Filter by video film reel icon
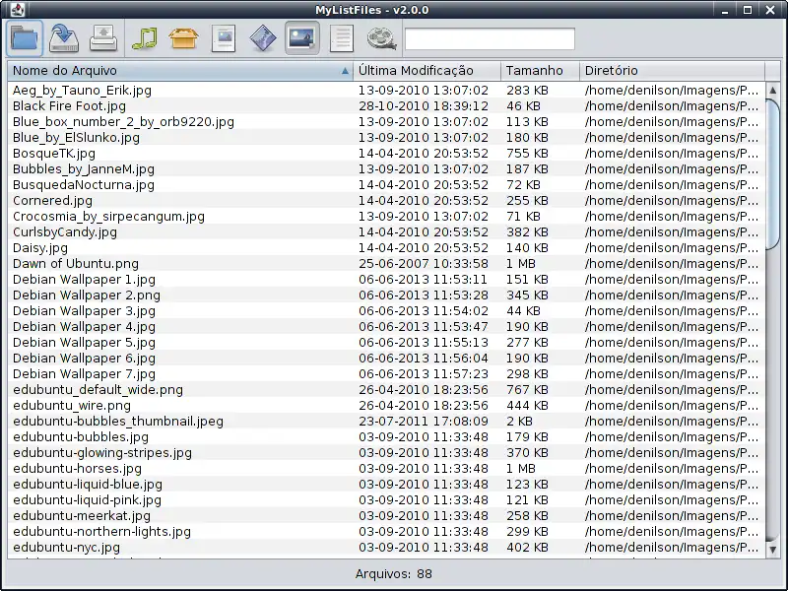This screenshot has height=591, width=788. (x=381, y=38)
